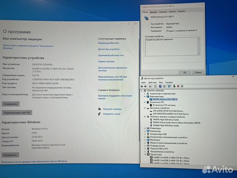Open the Действие menu in Device Manager

[152, 82]
